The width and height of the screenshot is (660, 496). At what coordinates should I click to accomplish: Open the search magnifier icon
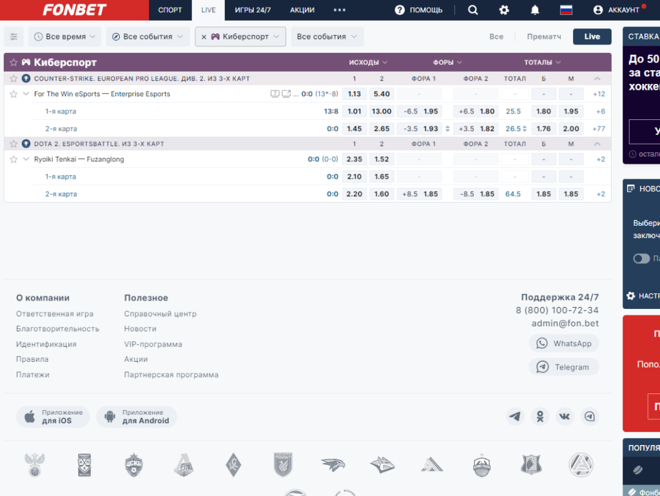click(x=472, y=10)
